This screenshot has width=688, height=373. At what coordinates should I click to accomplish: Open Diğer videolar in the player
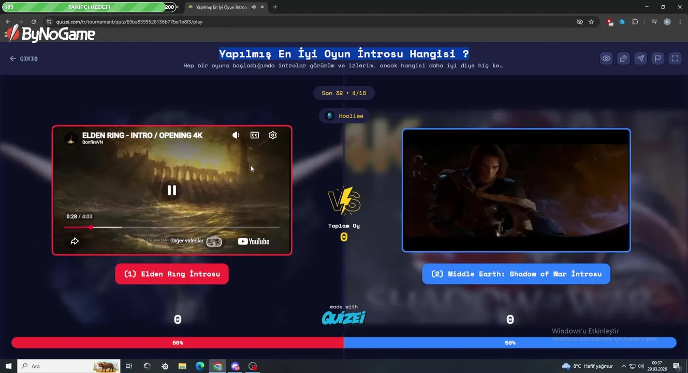click(196, 241)
